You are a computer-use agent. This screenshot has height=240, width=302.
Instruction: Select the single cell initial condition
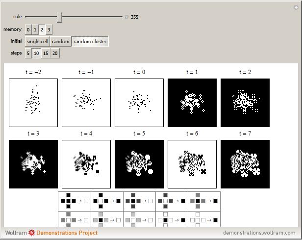pyautogui.click(x=37, y=42)
